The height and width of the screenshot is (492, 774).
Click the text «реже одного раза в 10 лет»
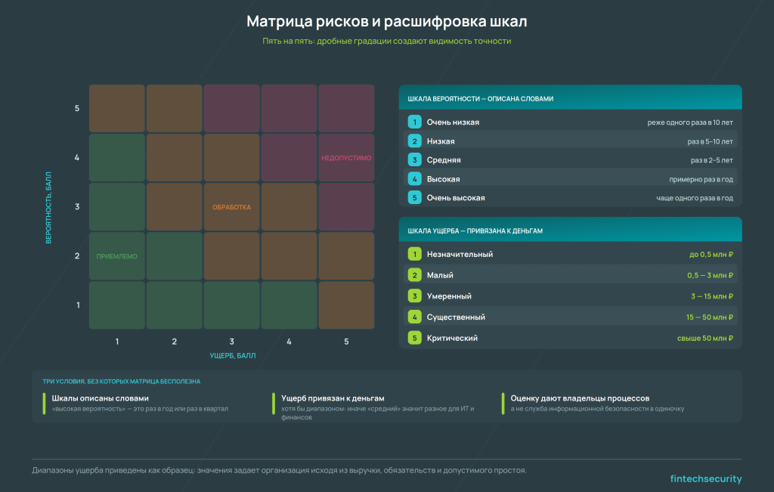(x=690, y=122)
